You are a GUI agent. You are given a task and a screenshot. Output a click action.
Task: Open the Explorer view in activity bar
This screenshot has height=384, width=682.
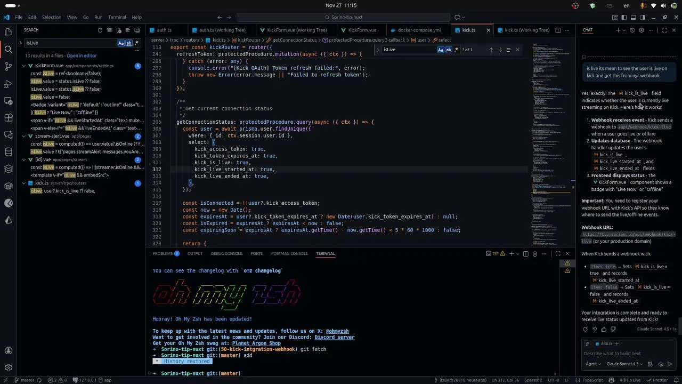click(x=8, y=32)
